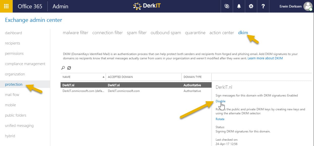
Task: Click accepted domain DerkIT.onmicrosoft.com cell
Action: pyautogui.click(x=124, y=91)
